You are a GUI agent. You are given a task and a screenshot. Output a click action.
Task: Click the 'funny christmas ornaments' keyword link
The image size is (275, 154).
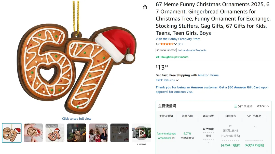[x=166, y=136]
